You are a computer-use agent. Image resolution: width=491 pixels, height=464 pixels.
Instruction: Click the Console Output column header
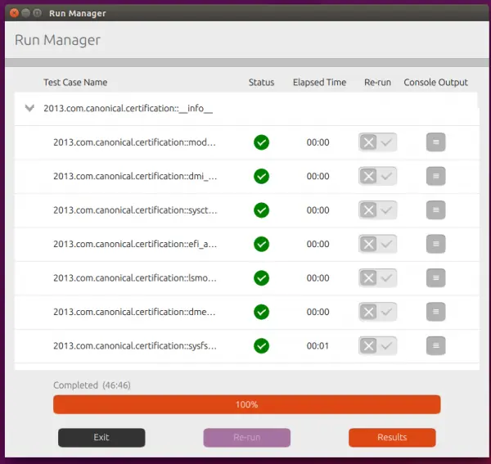(x=435, y=83)
